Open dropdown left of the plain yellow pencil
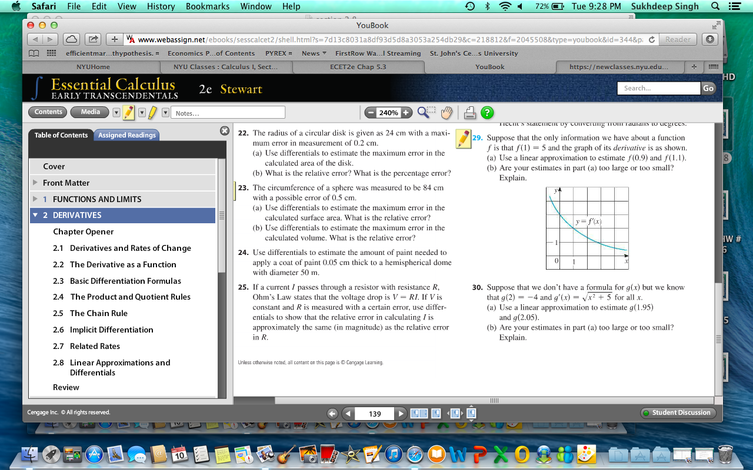 point(141,112)
